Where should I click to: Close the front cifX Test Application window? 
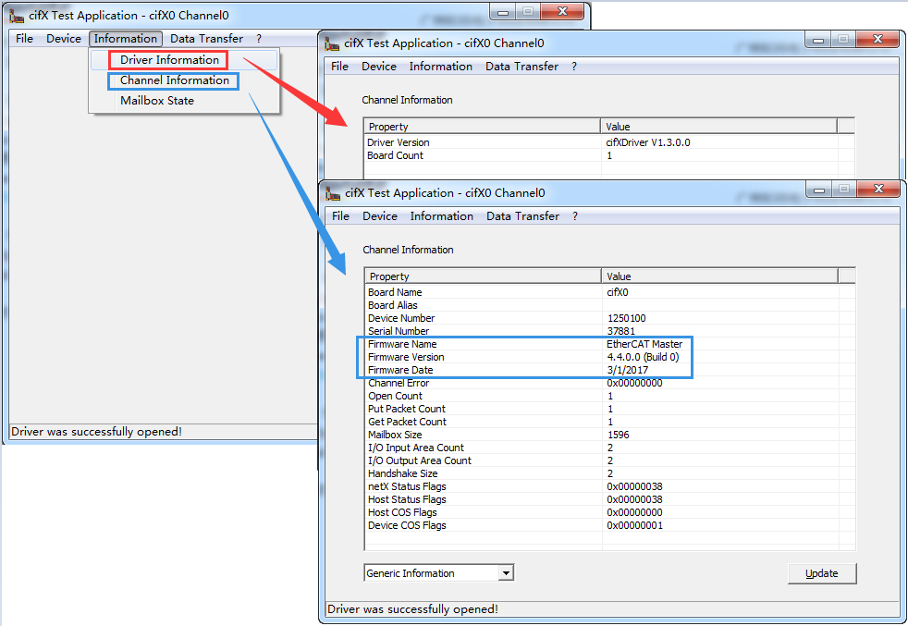pyautogui.click(x=878, y=189)
